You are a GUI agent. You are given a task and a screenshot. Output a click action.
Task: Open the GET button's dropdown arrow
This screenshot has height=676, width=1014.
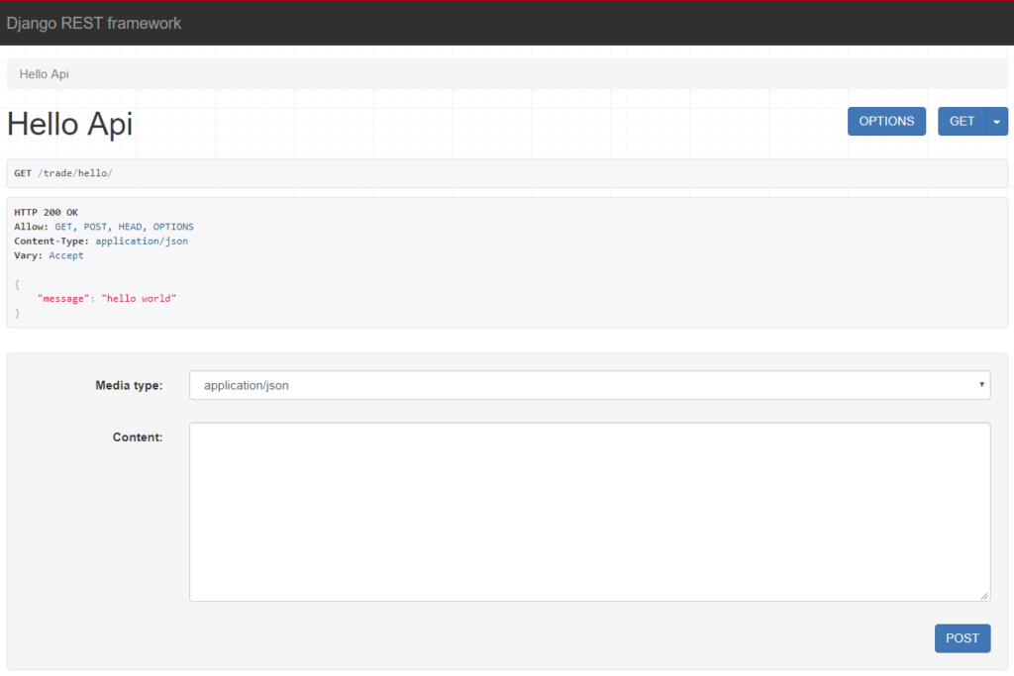coord(994,121)
